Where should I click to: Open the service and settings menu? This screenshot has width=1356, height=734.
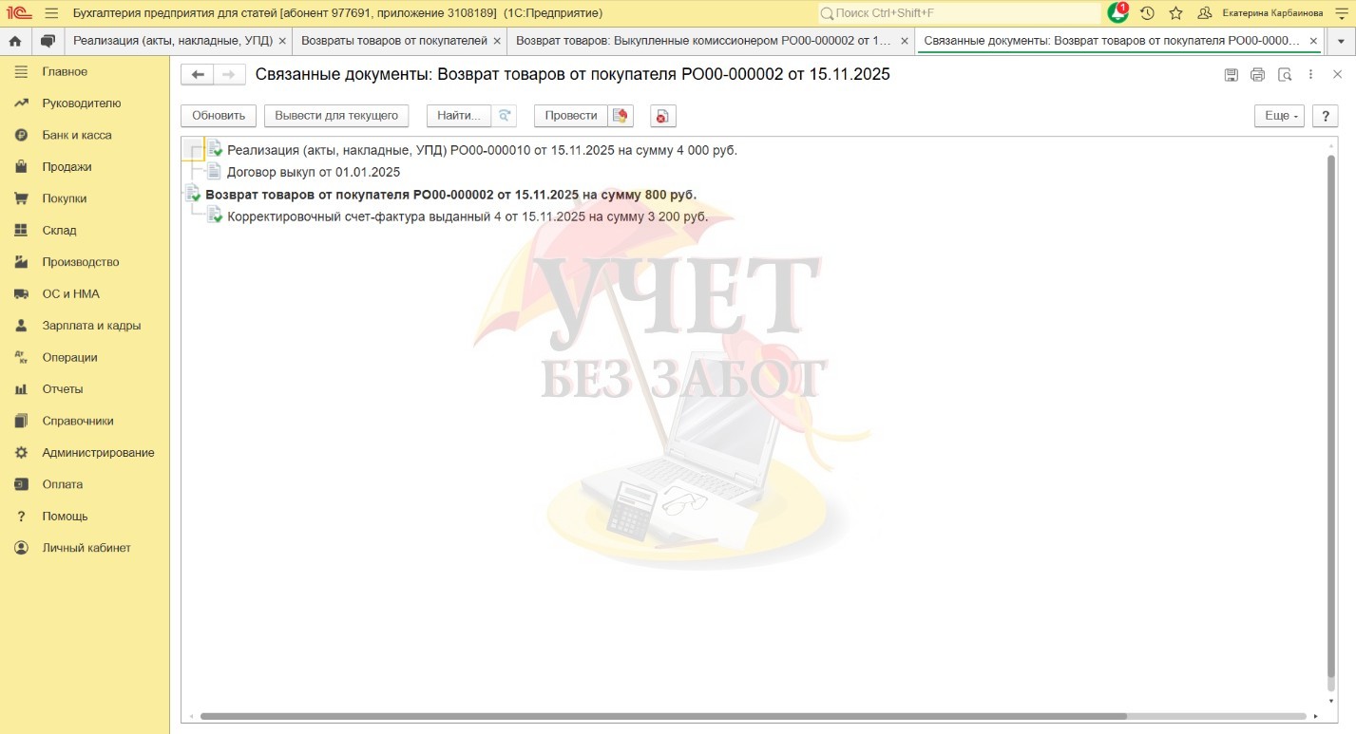[x=1340, y=13]
